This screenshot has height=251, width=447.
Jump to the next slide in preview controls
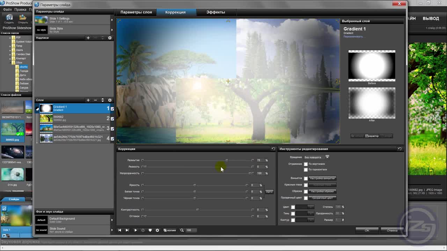pyautogui.click(x=127, y=230)
